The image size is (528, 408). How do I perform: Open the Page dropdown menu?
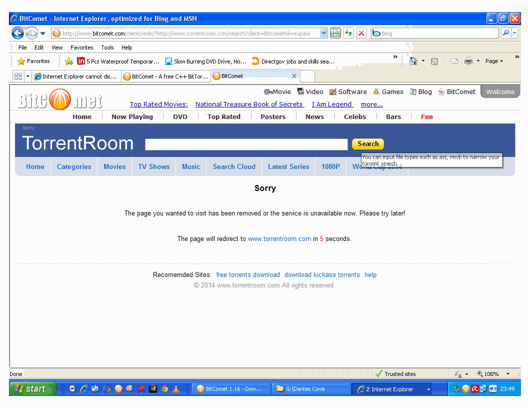pos(493,61)
